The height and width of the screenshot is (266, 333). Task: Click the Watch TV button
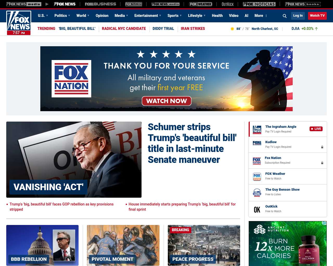(x=317, y=16)
